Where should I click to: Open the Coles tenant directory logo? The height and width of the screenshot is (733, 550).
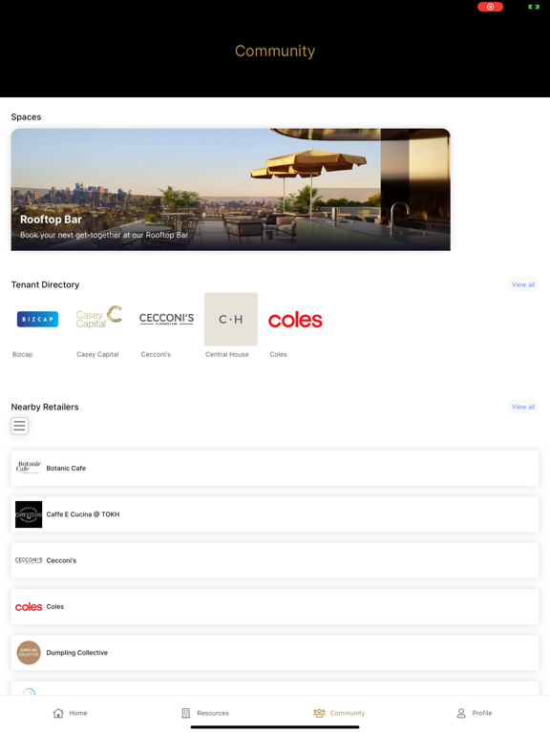(x=295, y=321)
